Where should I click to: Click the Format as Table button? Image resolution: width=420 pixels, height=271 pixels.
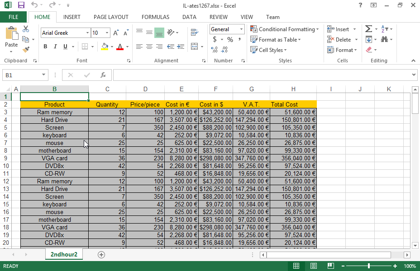tap(275, 40)
